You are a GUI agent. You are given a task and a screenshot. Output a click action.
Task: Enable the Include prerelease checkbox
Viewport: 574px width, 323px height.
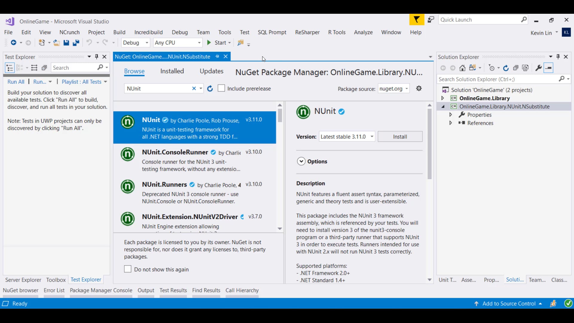221,89
